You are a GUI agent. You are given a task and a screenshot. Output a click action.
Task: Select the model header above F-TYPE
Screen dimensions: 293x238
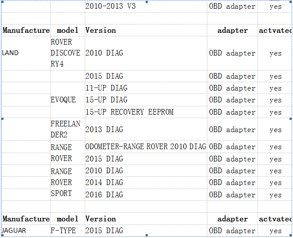pos(67,219)
